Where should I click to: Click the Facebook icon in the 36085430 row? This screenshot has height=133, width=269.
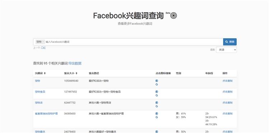(157, 114)
